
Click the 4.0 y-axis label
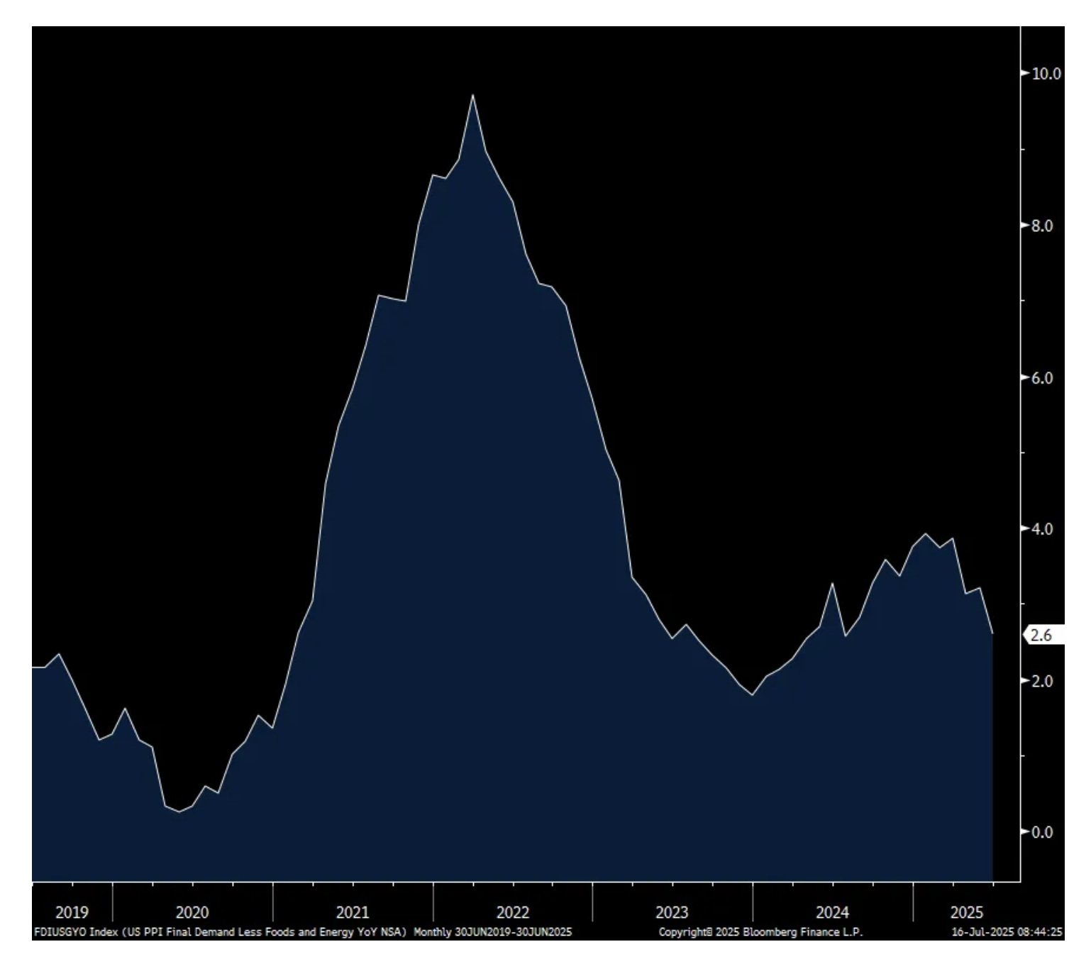(1041, 529)
